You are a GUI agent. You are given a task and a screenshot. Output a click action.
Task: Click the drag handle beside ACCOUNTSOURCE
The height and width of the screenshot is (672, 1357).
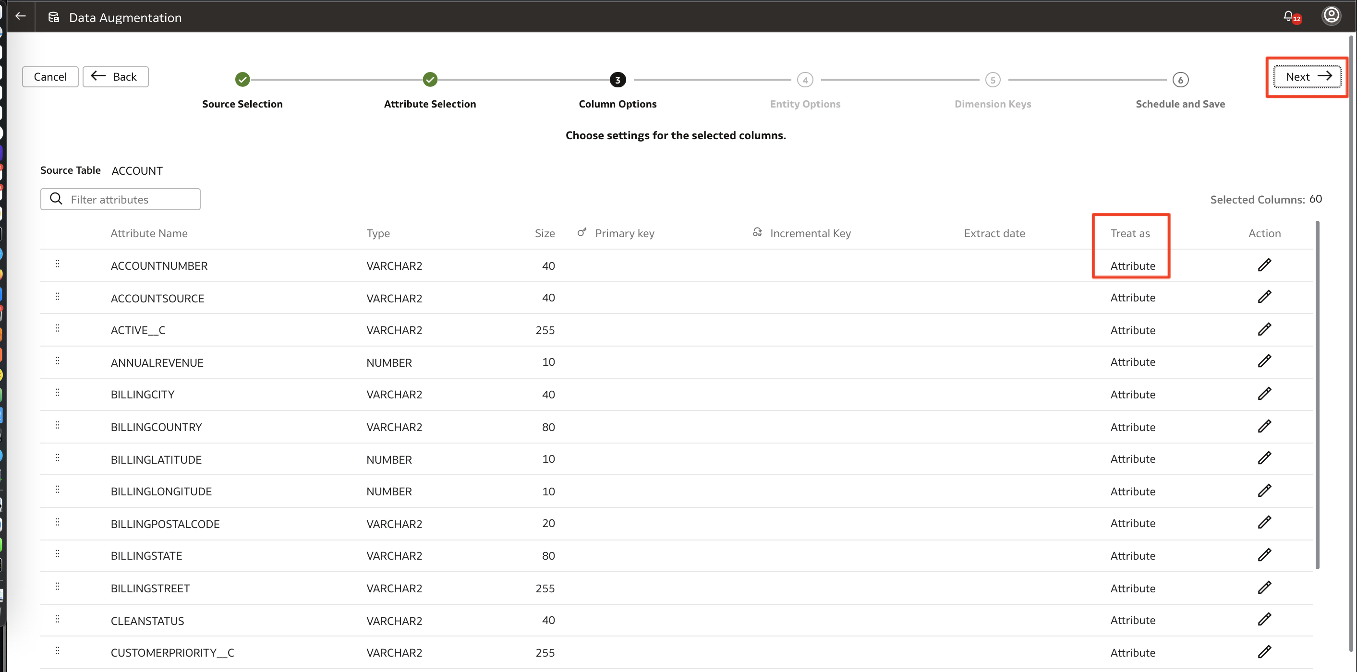click(58, 297)
